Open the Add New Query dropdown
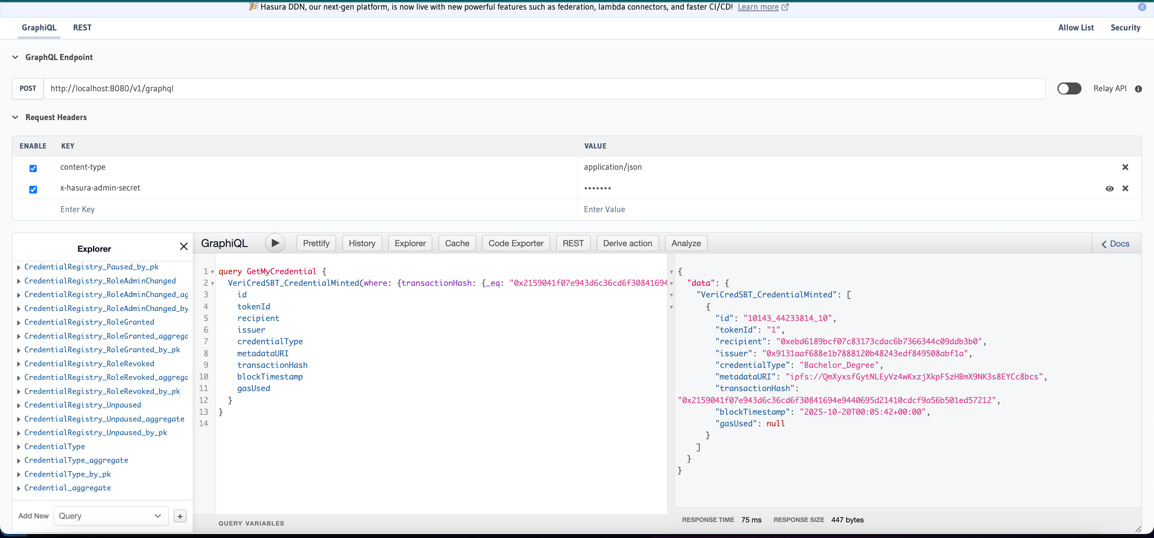The image size is (1154, 538). [x=111, y=516]
